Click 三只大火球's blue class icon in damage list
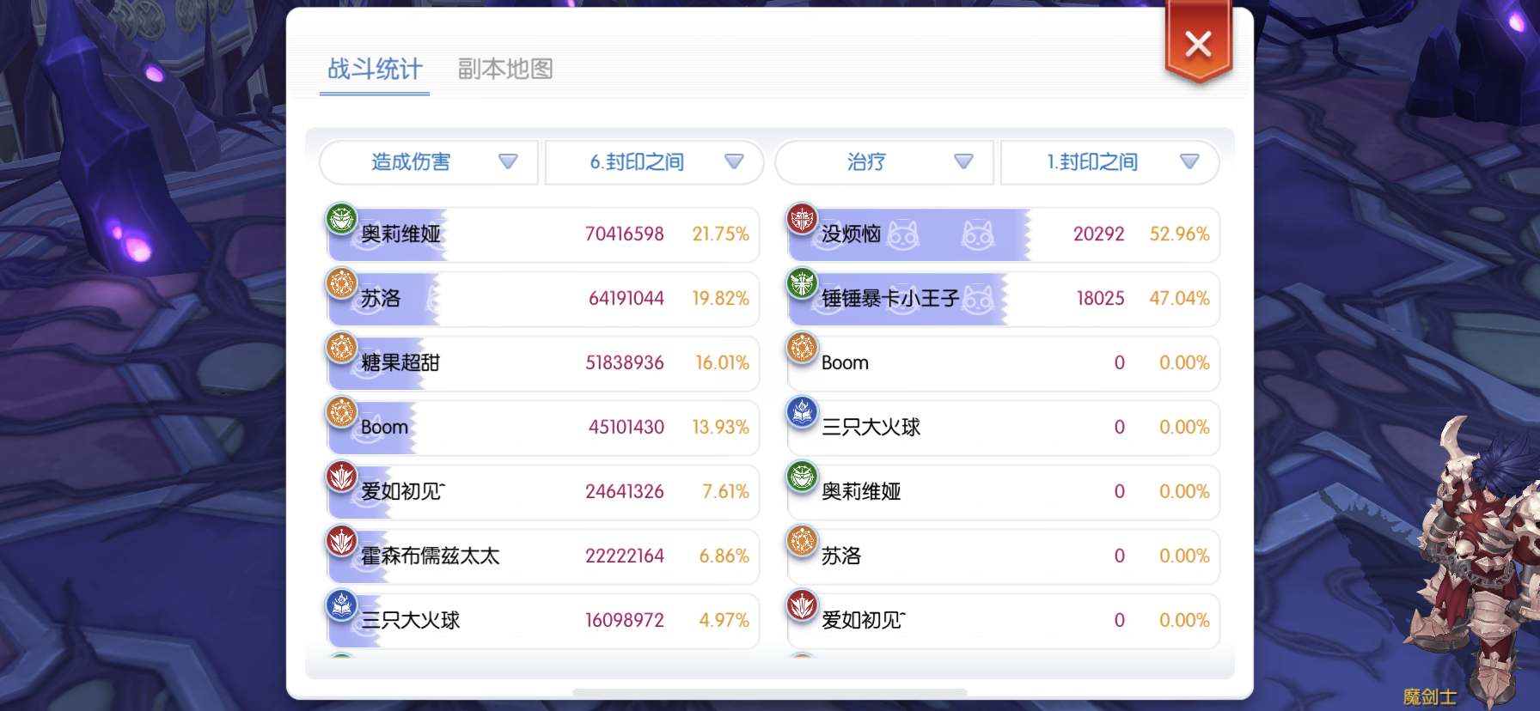 point(341,605)
